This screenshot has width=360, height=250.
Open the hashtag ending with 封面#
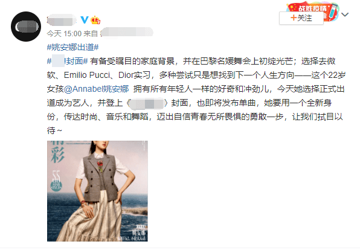(68, 61)
